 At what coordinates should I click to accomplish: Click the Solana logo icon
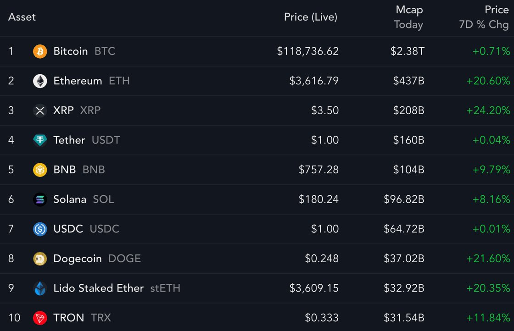40,199
